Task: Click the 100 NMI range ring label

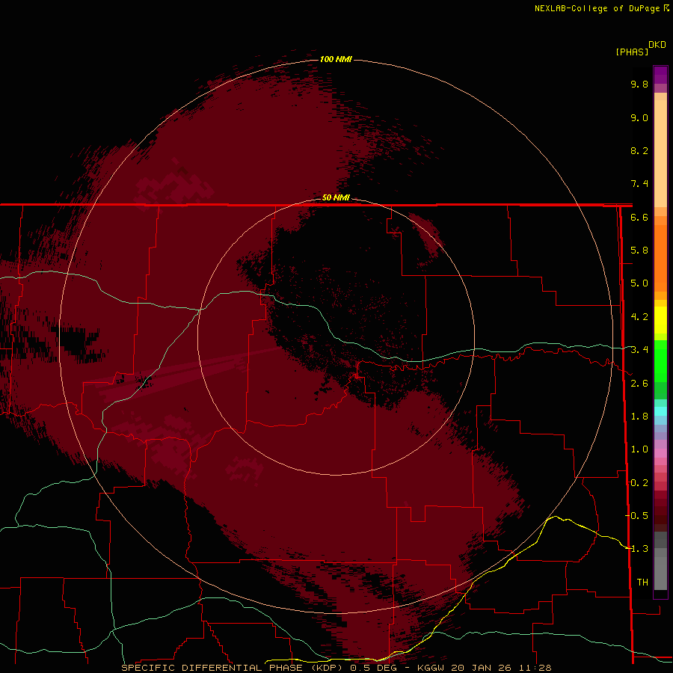Action: pyautogui.click(x=336, y=59)
